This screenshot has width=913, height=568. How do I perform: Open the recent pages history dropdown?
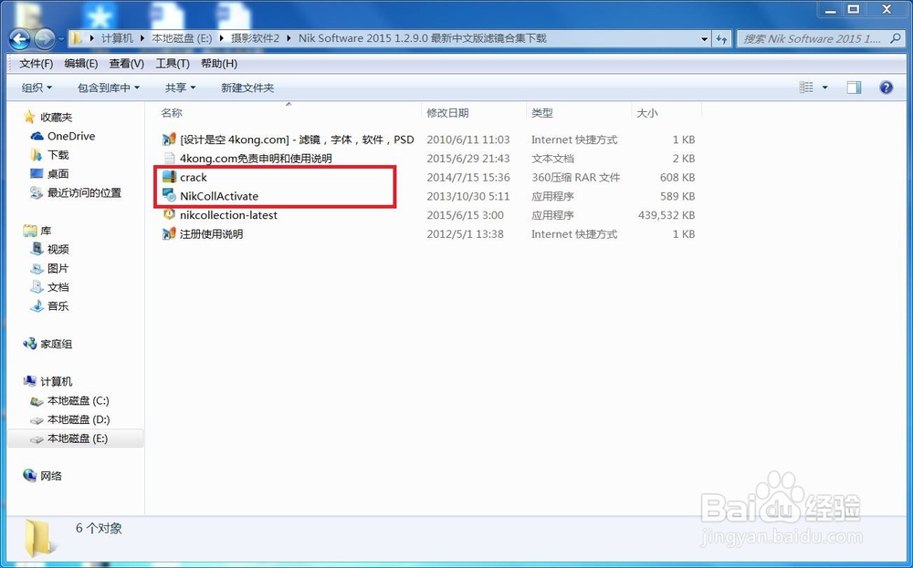61,39
